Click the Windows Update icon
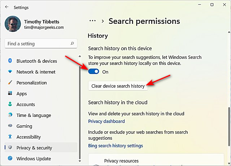Screen dimensions: 231x166 tap(10, 158)
